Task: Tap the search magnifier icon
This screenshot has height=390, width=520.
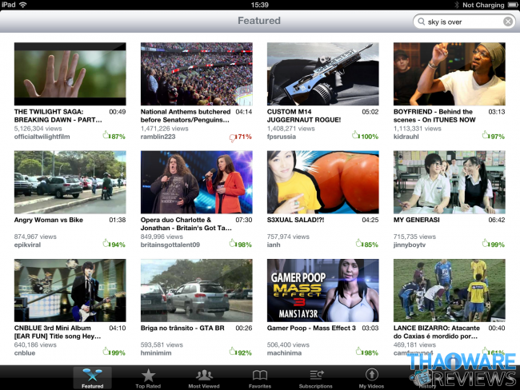Action: coord(421,22)
